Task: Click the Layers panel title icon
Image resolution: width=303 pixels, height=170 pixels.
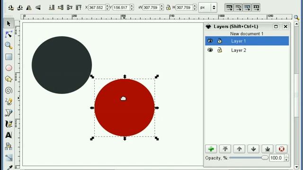Action: tap(208, 26)
